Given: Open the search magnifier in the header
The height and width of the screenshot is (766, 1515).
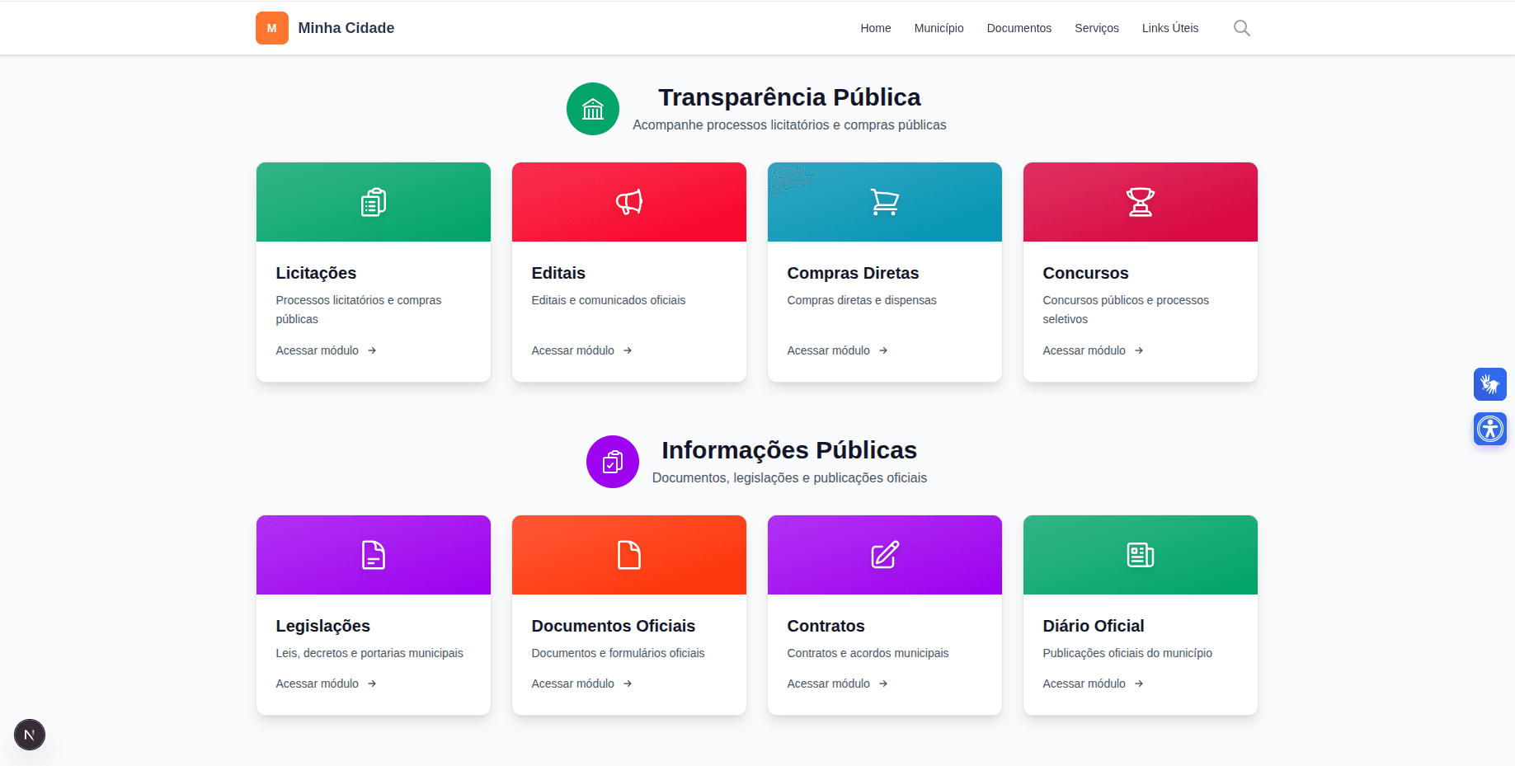Looking at the screenshot, I should point(1241,27).
